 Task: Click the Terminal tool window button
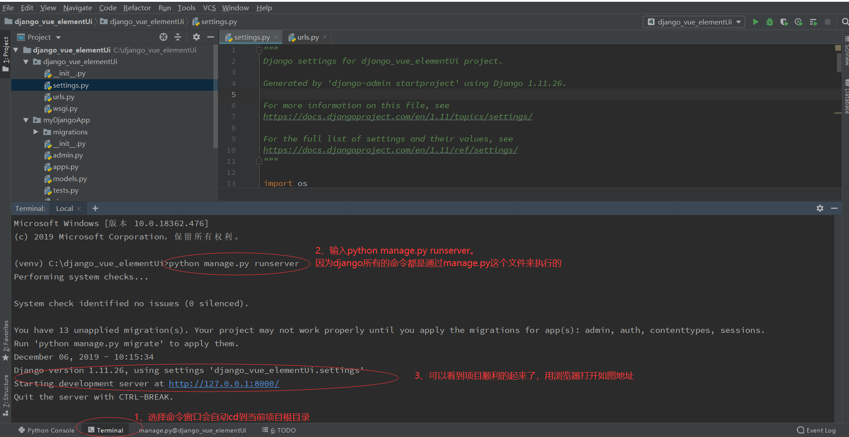(x=106, y=430)
